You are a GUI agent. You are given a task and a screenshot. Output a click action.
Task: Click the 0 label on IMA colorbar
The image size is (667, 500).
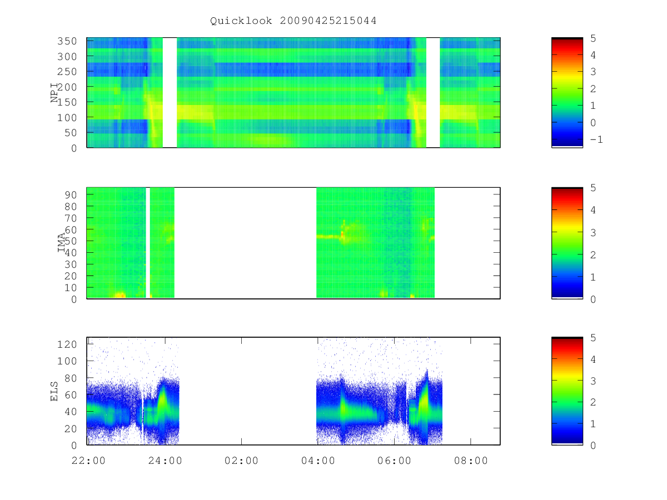pos(593,299)
